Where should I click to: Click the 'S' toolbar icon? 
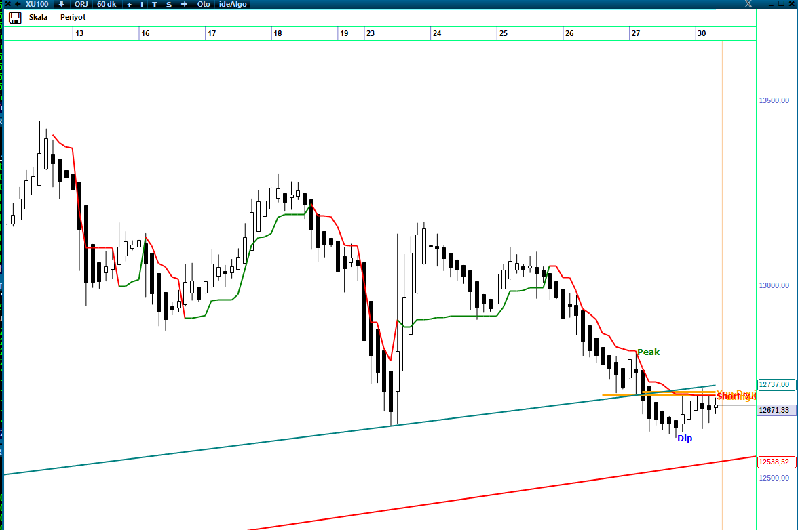[x=168, y=4]
